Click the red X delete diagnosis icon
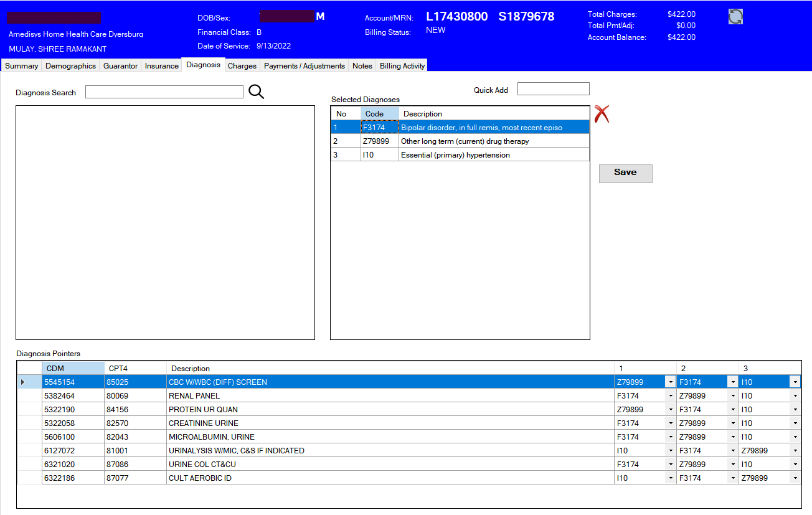The width and height of the screenshot is (812, 515). [x=601, y=114]
